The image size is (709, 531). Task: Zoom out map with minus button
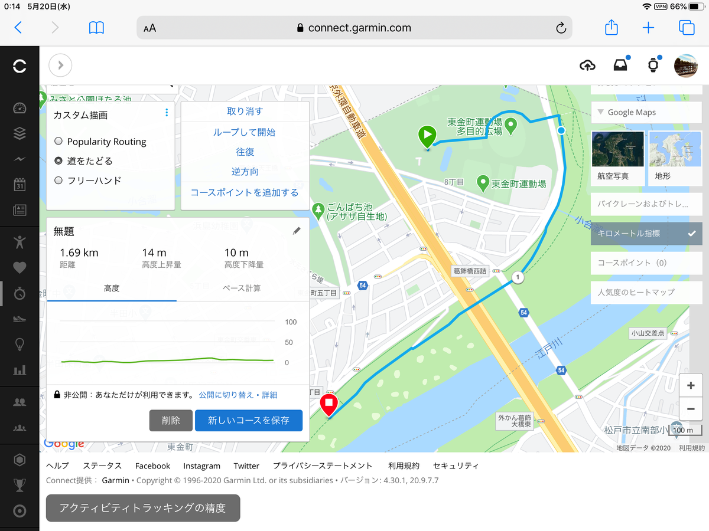(691, 408)
